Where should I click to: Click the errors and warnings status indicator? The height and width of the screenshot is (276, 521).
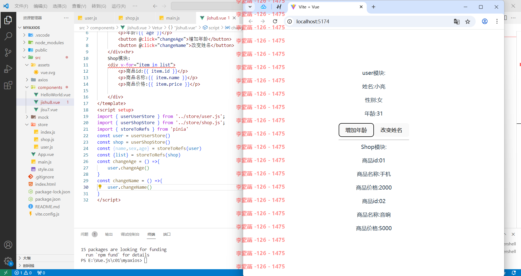coord(23,273)
